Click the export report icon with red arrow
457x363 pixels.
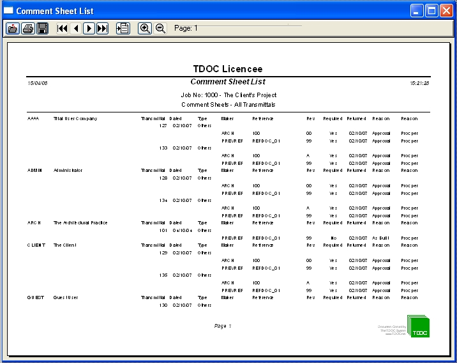(13, 28)
